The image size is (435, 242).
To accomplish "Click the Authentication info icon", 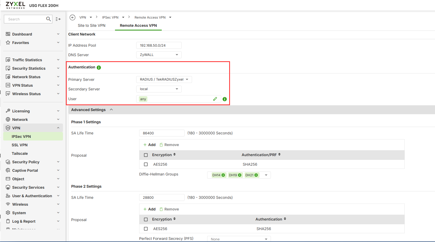I will click(99, 68).
